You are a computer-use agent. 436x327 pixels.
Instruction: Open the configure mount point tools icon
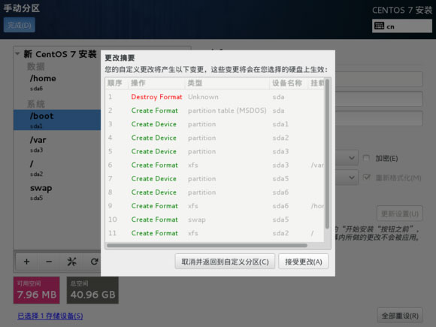(x=71, y=262)
